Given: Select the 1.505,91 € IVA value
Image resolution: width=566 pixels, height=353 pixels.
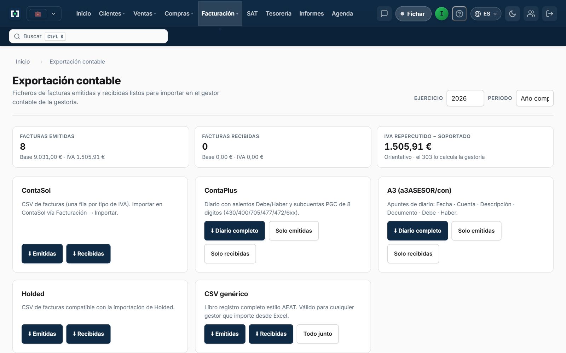Looking at the screenshot, I should 408,146.
